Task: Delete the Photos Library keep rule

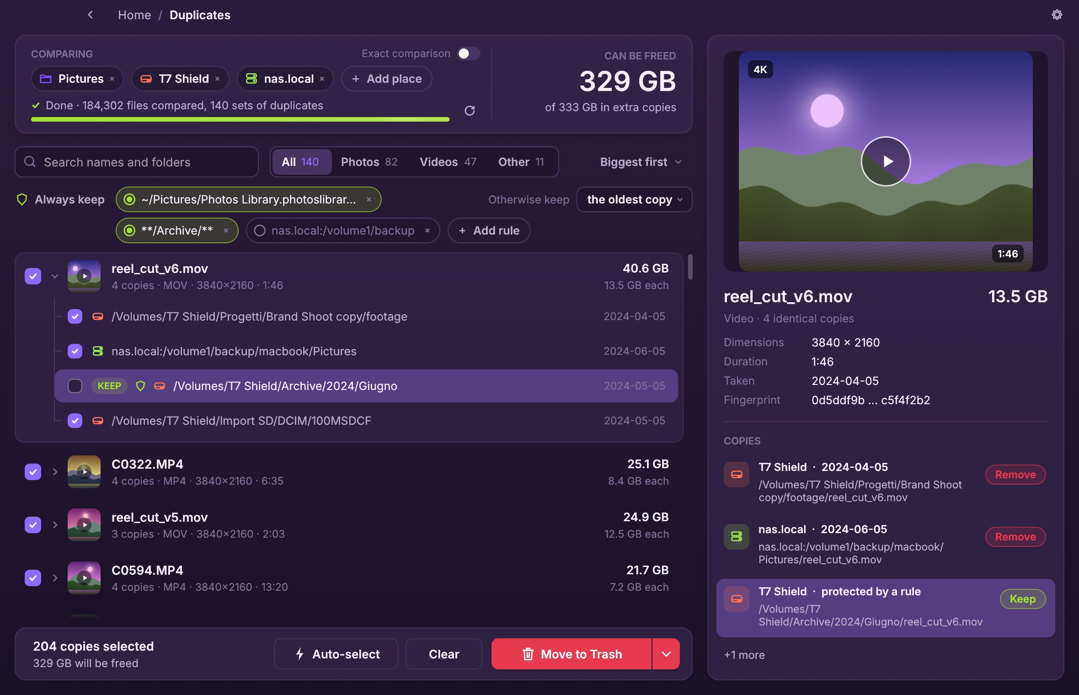Action: point(369,199)
